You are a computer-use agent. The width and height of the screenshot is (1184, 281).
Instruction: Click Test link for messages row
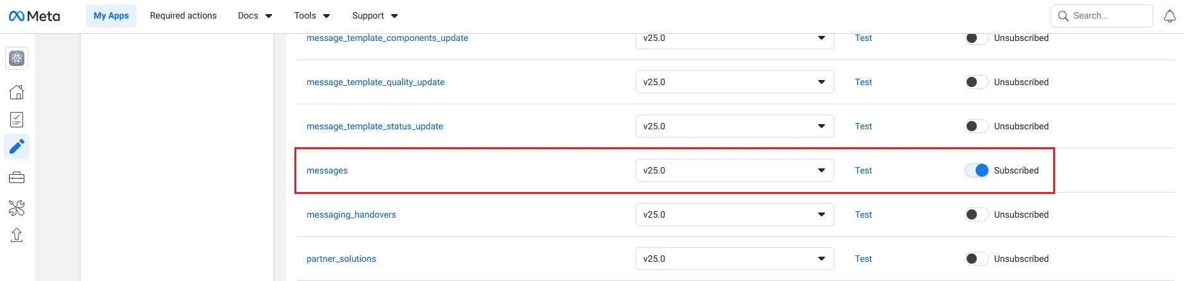click(863, 170)
